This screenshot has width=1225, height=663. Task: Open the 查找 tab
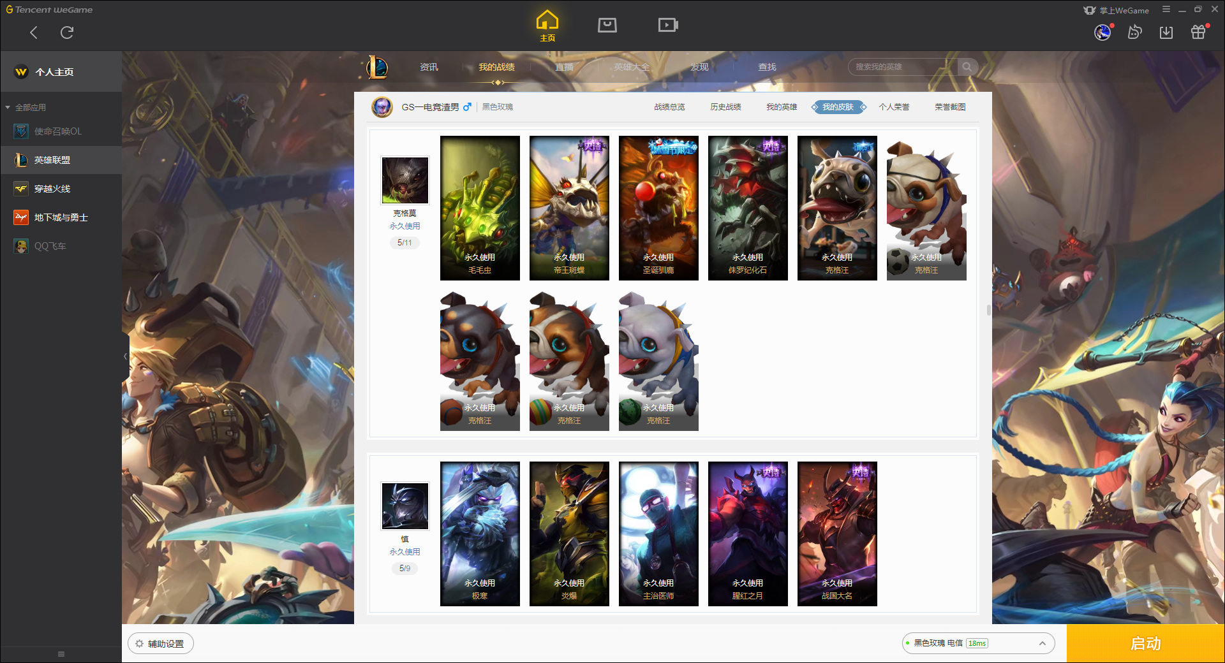pyautogui.click(x=767, y=67)
